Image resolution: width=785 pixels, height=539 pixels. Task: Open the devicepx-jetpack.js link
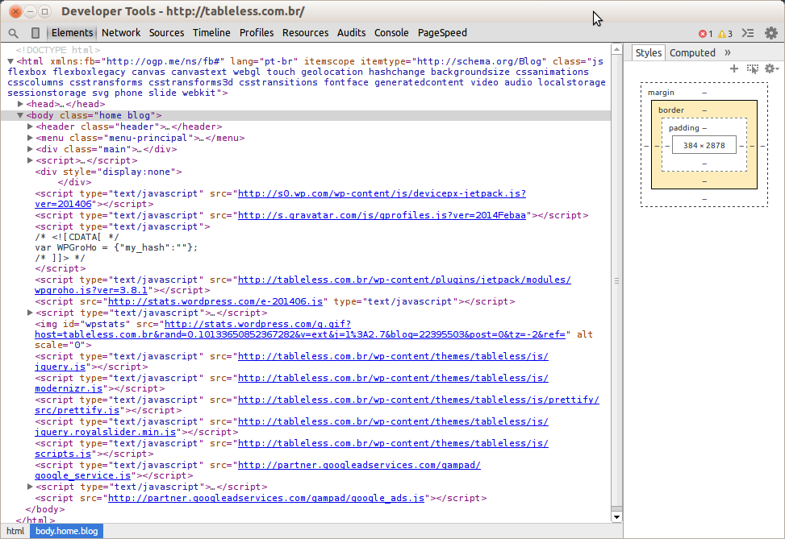[x=382, y=194]
